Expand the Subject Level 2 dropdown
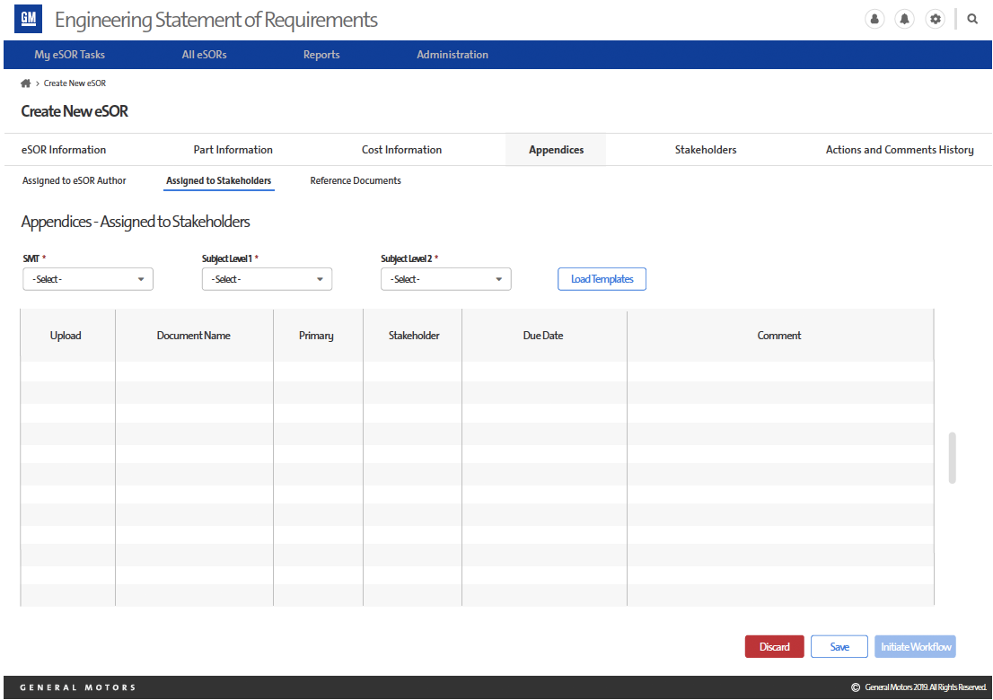The height and width of the screenshot is (700, 993). coord(446,279)
